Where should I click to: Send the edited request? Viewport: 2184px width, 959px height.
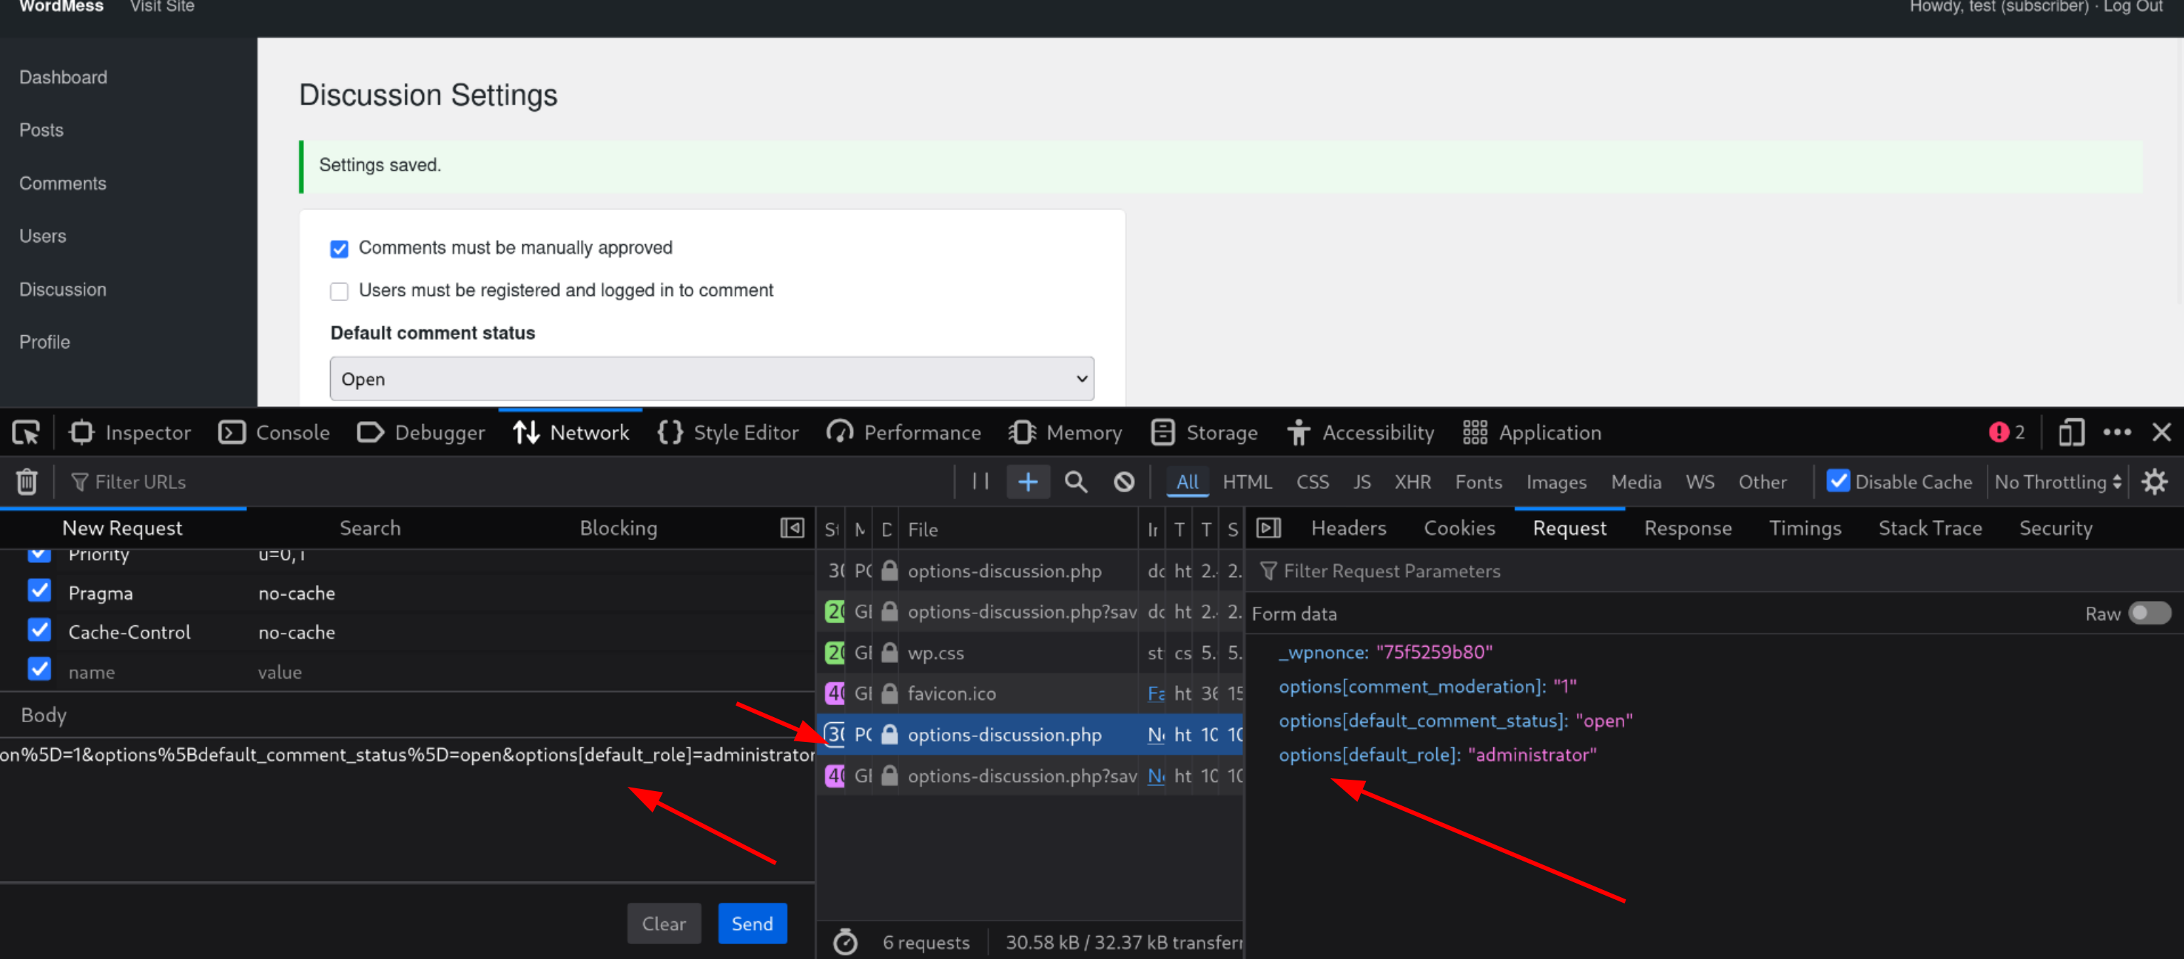click(x=752, y=923)
